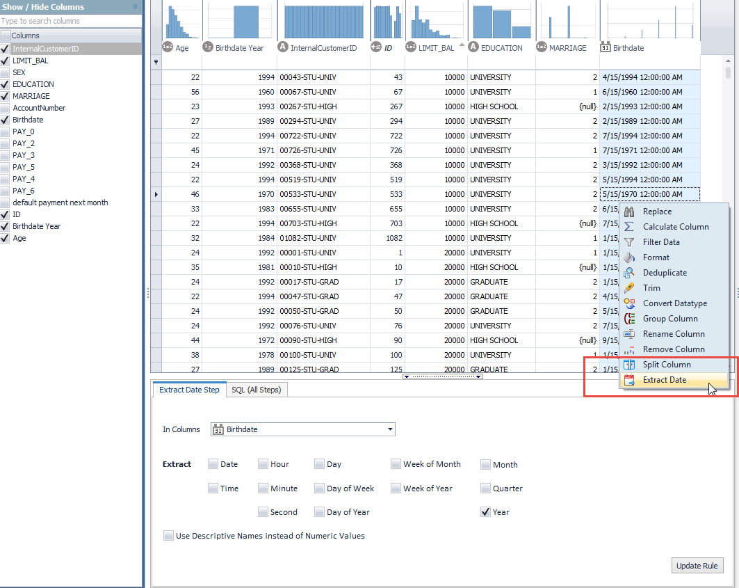Screen dimensions: 739x588
Task: Click the calendar icon beside Birthdate header
Action: click(x=606, y=47)
